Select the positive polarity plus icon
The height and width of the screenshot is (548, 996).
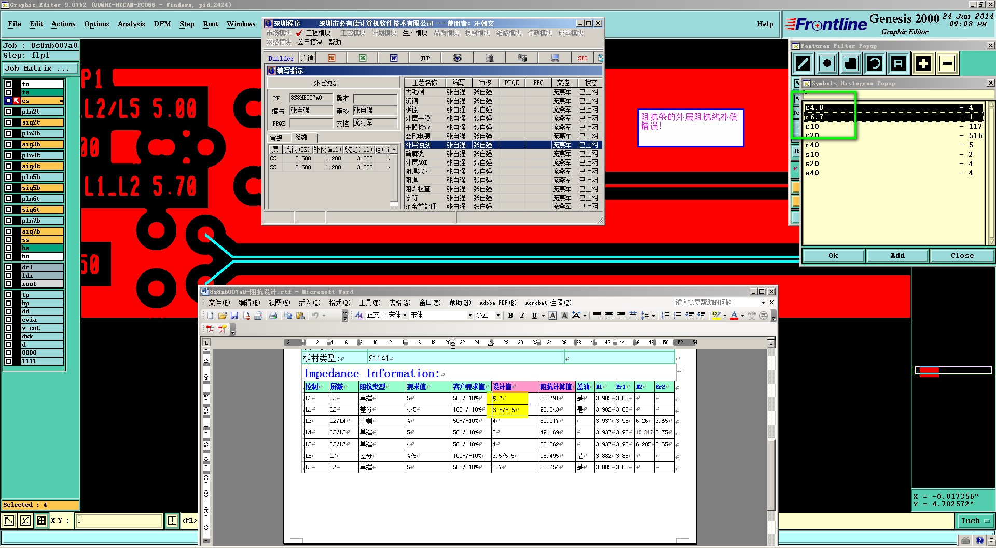pos(923,63)
